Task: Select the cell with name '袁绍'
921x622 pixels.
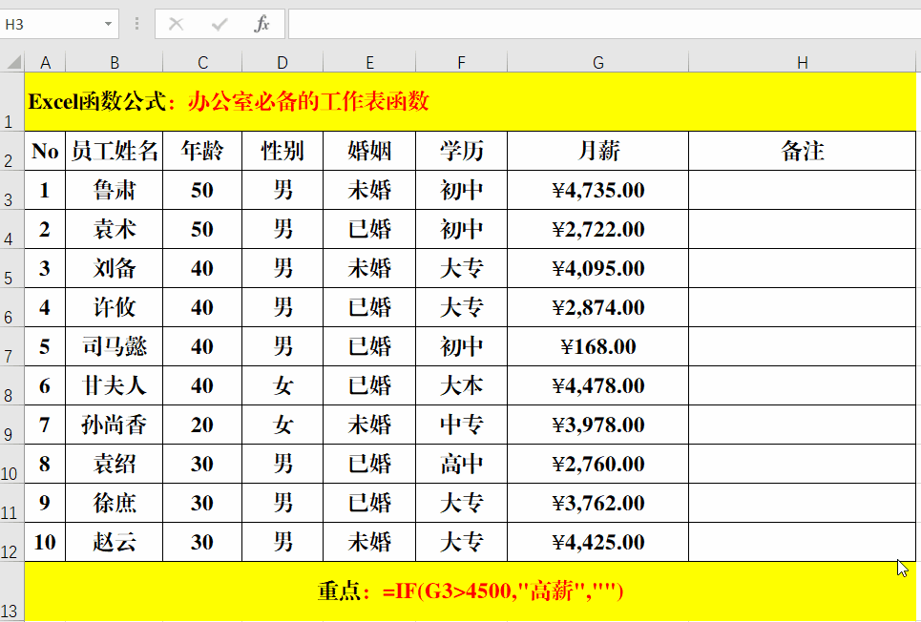Action: pos(114,464)
